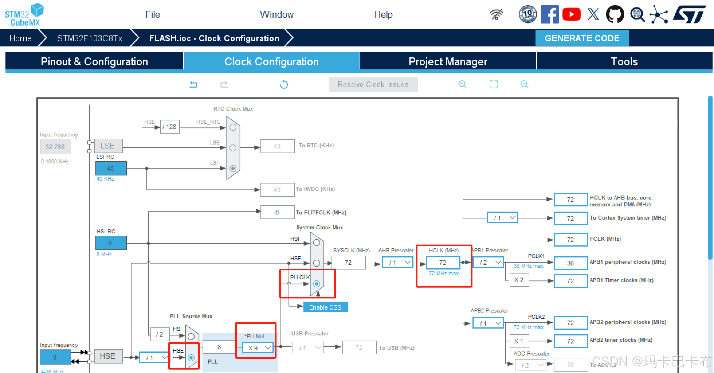Viewport: 714px width, 373px height.
Task: Open the Project Manager tab
Action: [x=448, y=61]
